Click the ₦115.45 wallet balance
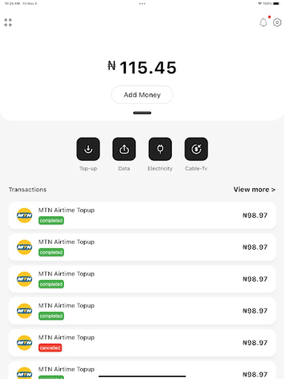 click(x=142, y=67)
